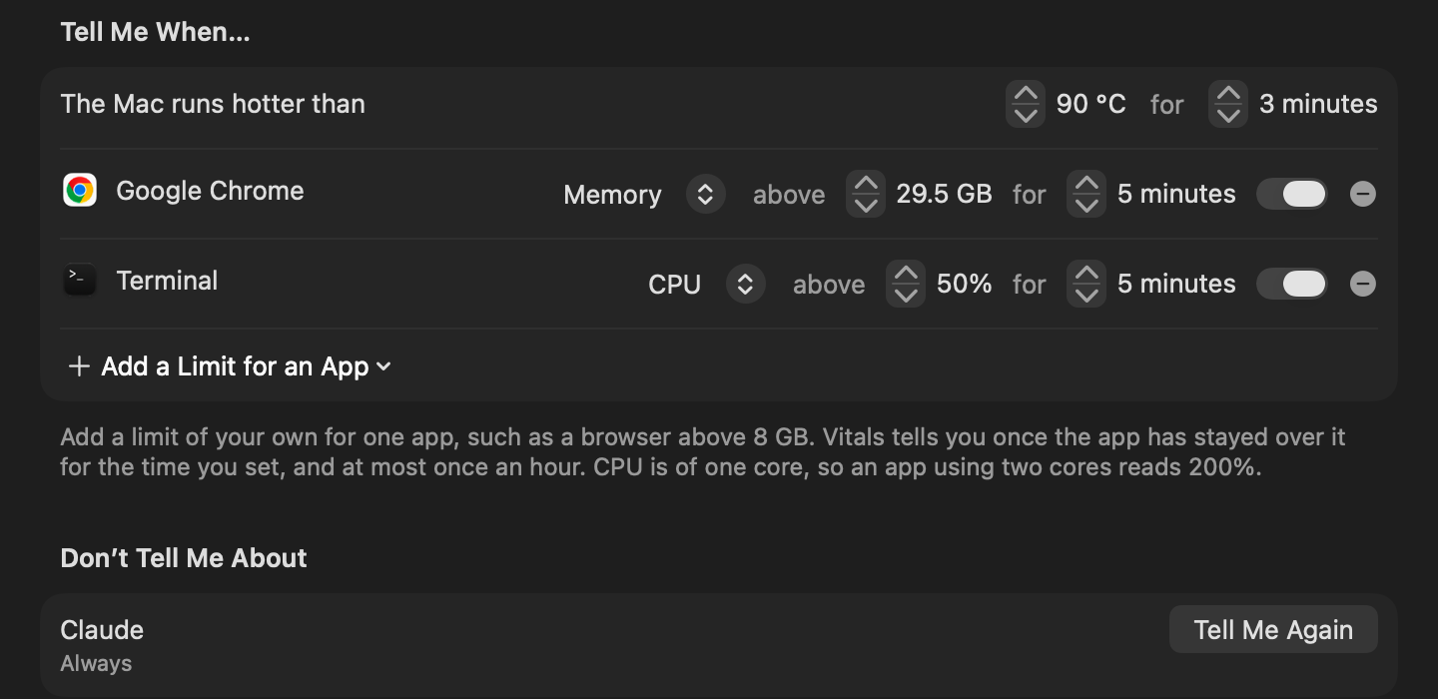The width and height of the screenshot is (1438, 699).
Task: Adjust the 29.5 GB memory stepper
Action: pyautogui.click(x=866, y=194)
